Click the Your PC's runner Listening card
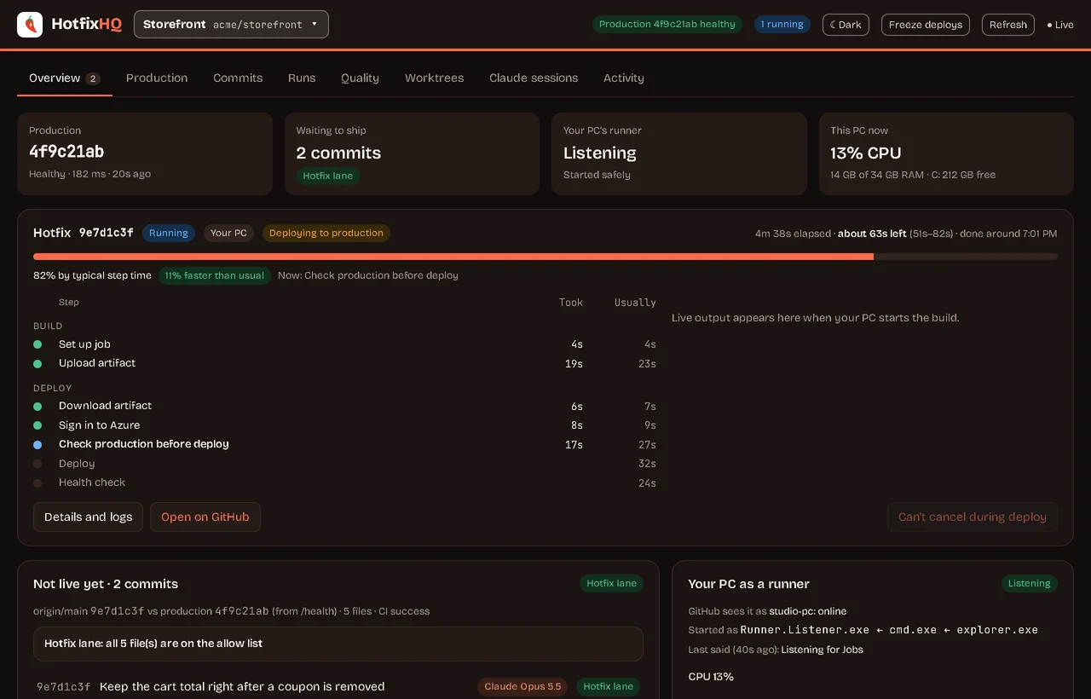 pyautogui.click(x=679, y=153)
